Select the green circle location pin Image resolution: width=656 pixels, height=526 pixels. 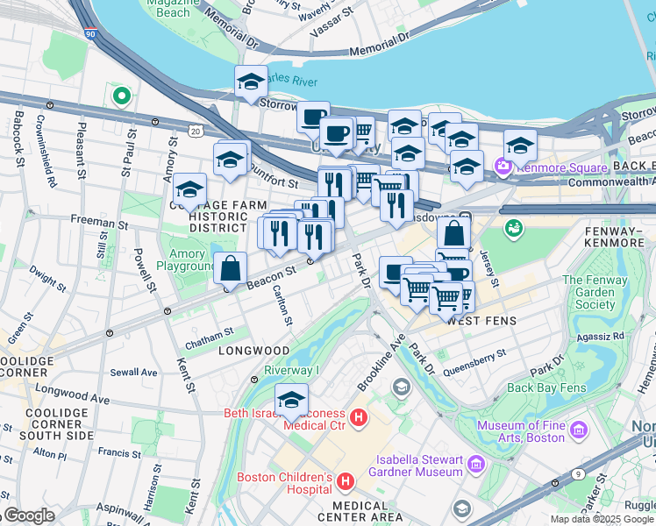point(122,96)
